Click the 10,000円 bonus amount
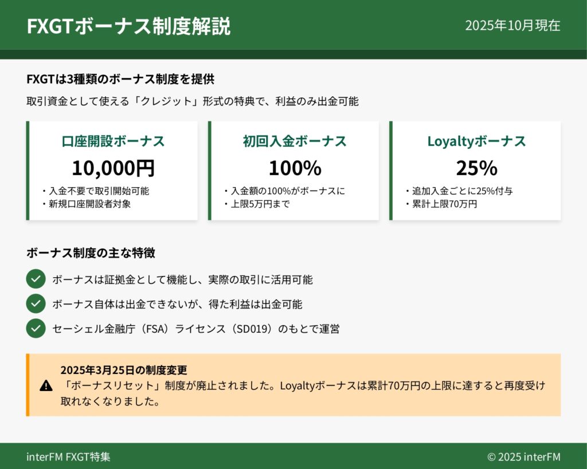Viewport: 587px width, 469px height. point(113,168)
